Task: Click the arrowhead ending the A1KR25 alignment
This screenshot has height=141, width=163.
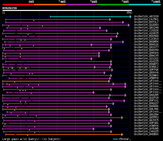Action: point(118,33)
